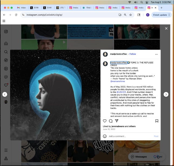Bookmark this page star icon

(x=131, y=15)
